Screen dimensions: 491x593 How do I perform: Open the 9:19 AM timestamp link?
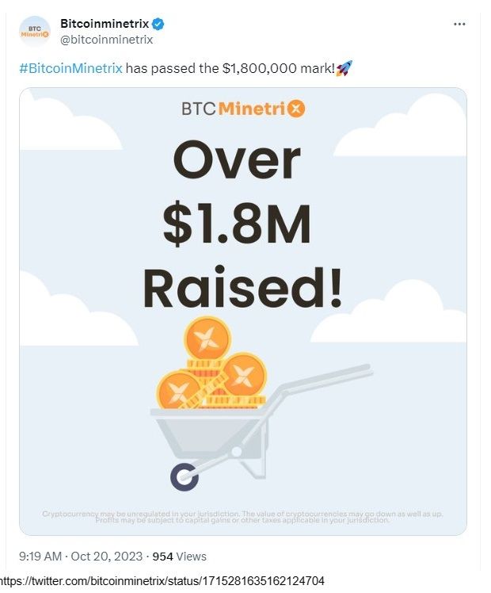[x=40, y=557]
